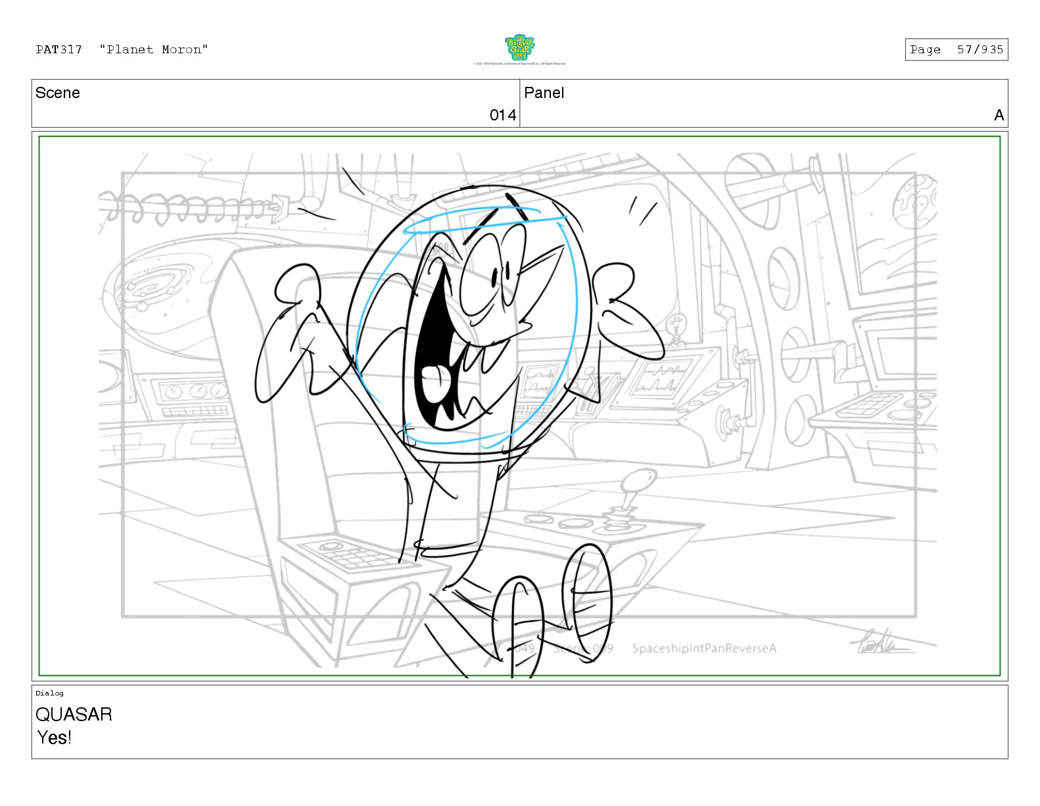Screen dimensions: 1040x806
Task: Click the 'Panel' header label
Action: coord(544,93)
